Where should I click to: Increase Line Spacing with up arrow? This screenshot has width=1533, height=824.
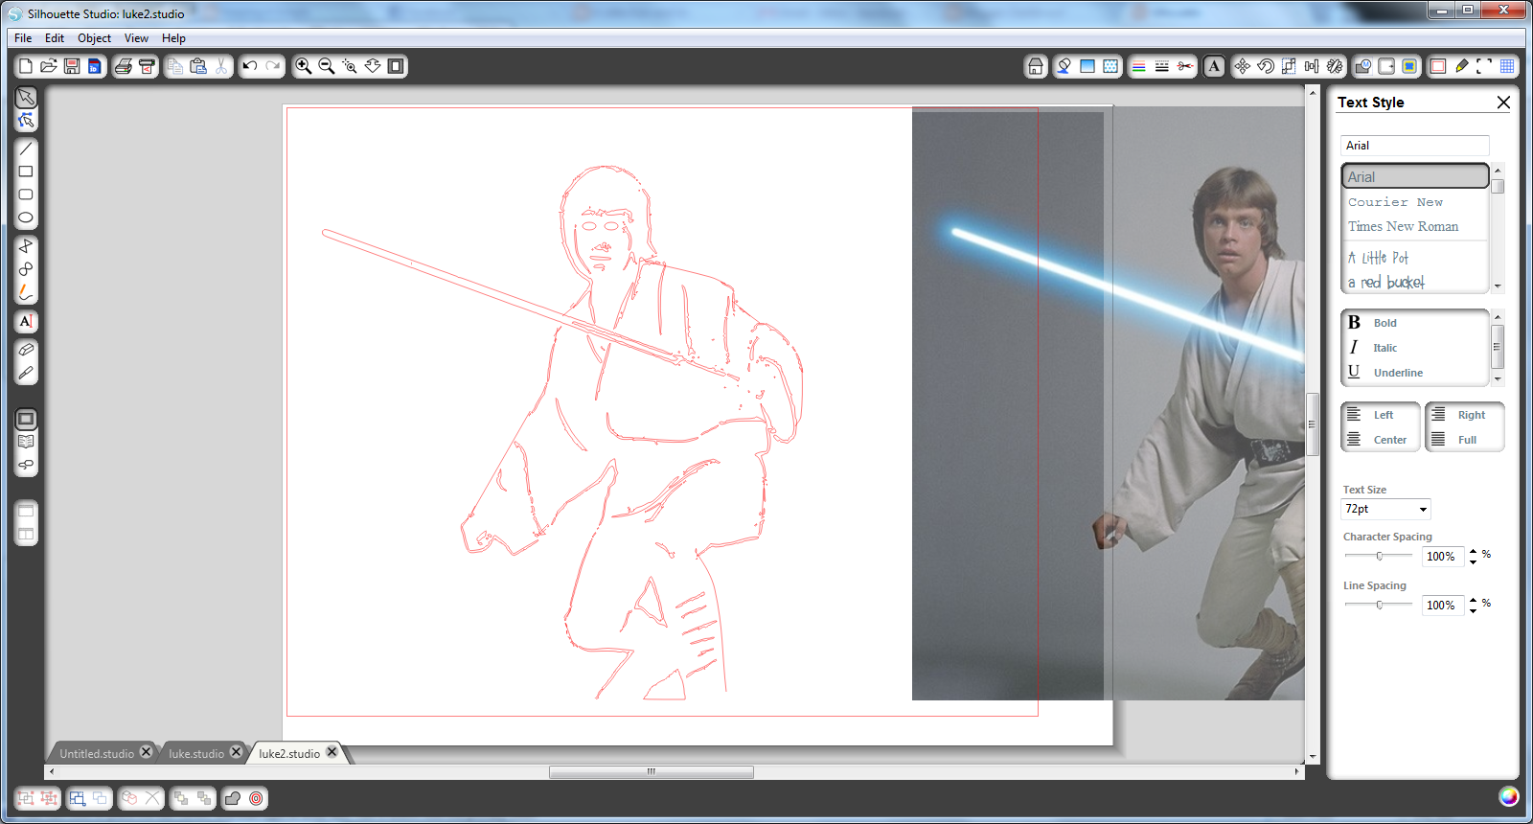pyautogui.click(x=1473, y=600)
